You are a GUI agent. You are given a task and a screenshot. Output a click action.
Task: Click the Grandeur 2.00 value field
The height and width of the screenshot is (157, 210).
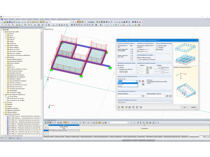point(158,68)
